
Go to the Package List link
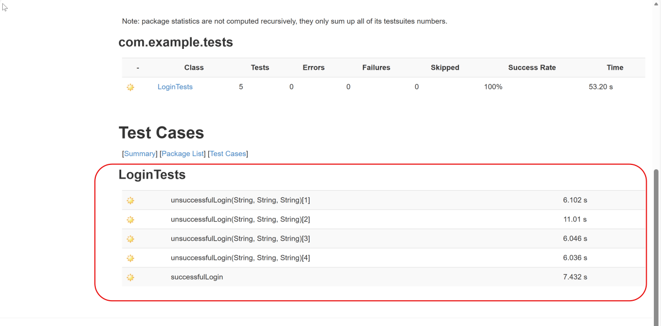click(x=182, y=154)
